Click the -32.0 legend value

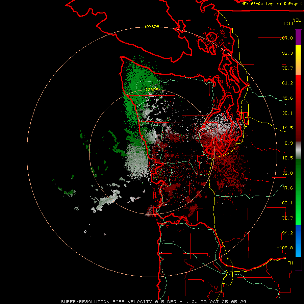click(286, 173)
